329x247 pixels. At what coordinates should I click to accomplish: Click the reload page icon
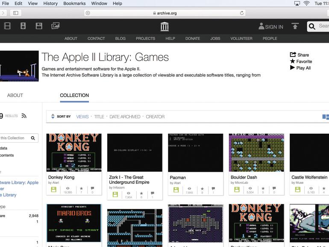(242, 13)
